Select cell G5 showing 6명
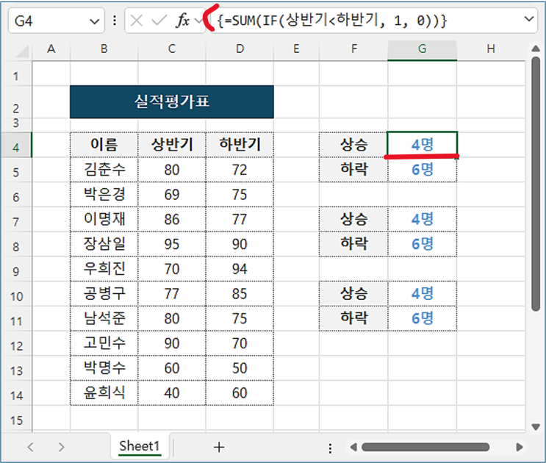Image resolution: width=546 pixels, height=463 pixels. click(422, 170)
